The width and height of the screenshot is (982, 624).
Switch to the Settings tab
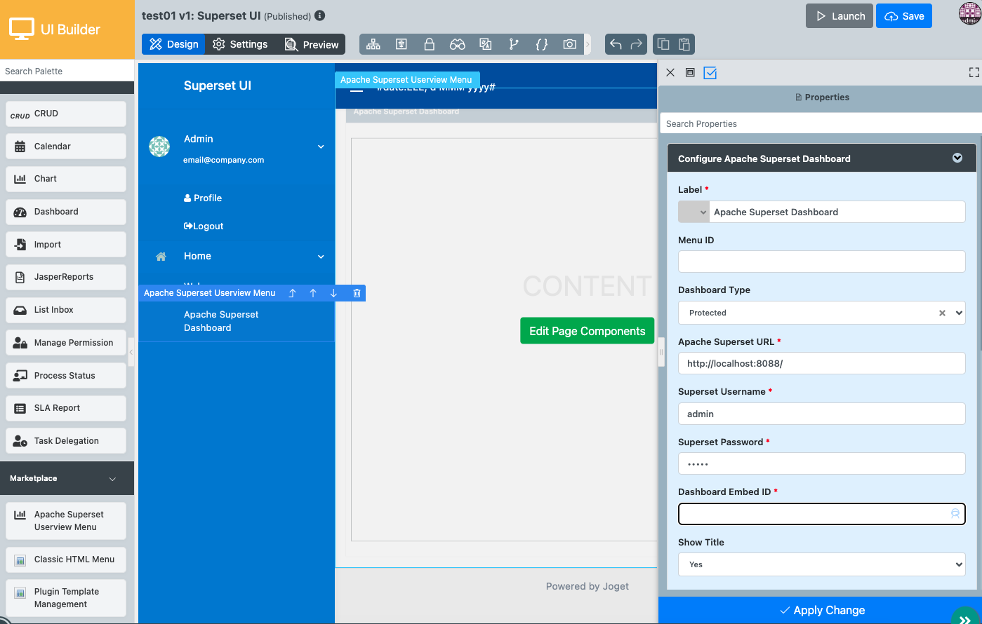240,44
